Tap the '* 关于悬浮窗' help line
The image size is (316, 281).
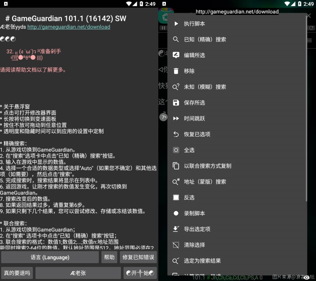coord(15,106)
